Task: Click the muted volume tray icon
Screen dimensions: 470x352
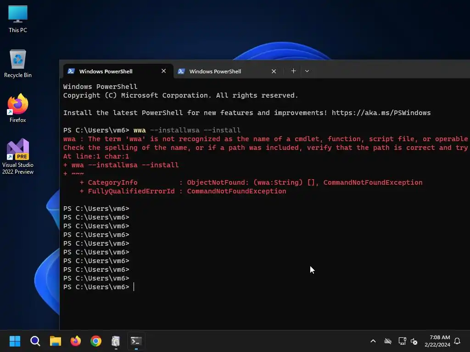Action: (414, 341)
